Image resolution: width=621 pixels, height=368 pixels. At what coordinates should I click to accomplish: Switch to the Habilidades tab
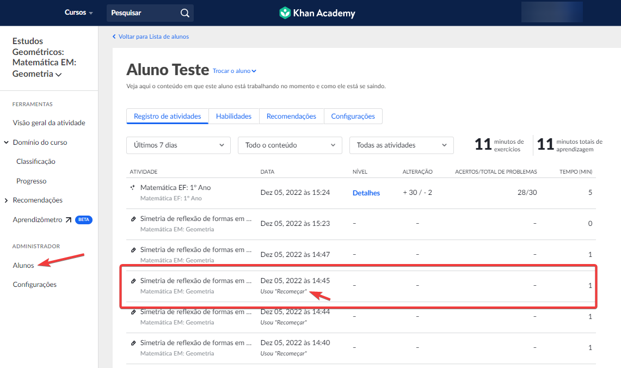coord(233,116)
